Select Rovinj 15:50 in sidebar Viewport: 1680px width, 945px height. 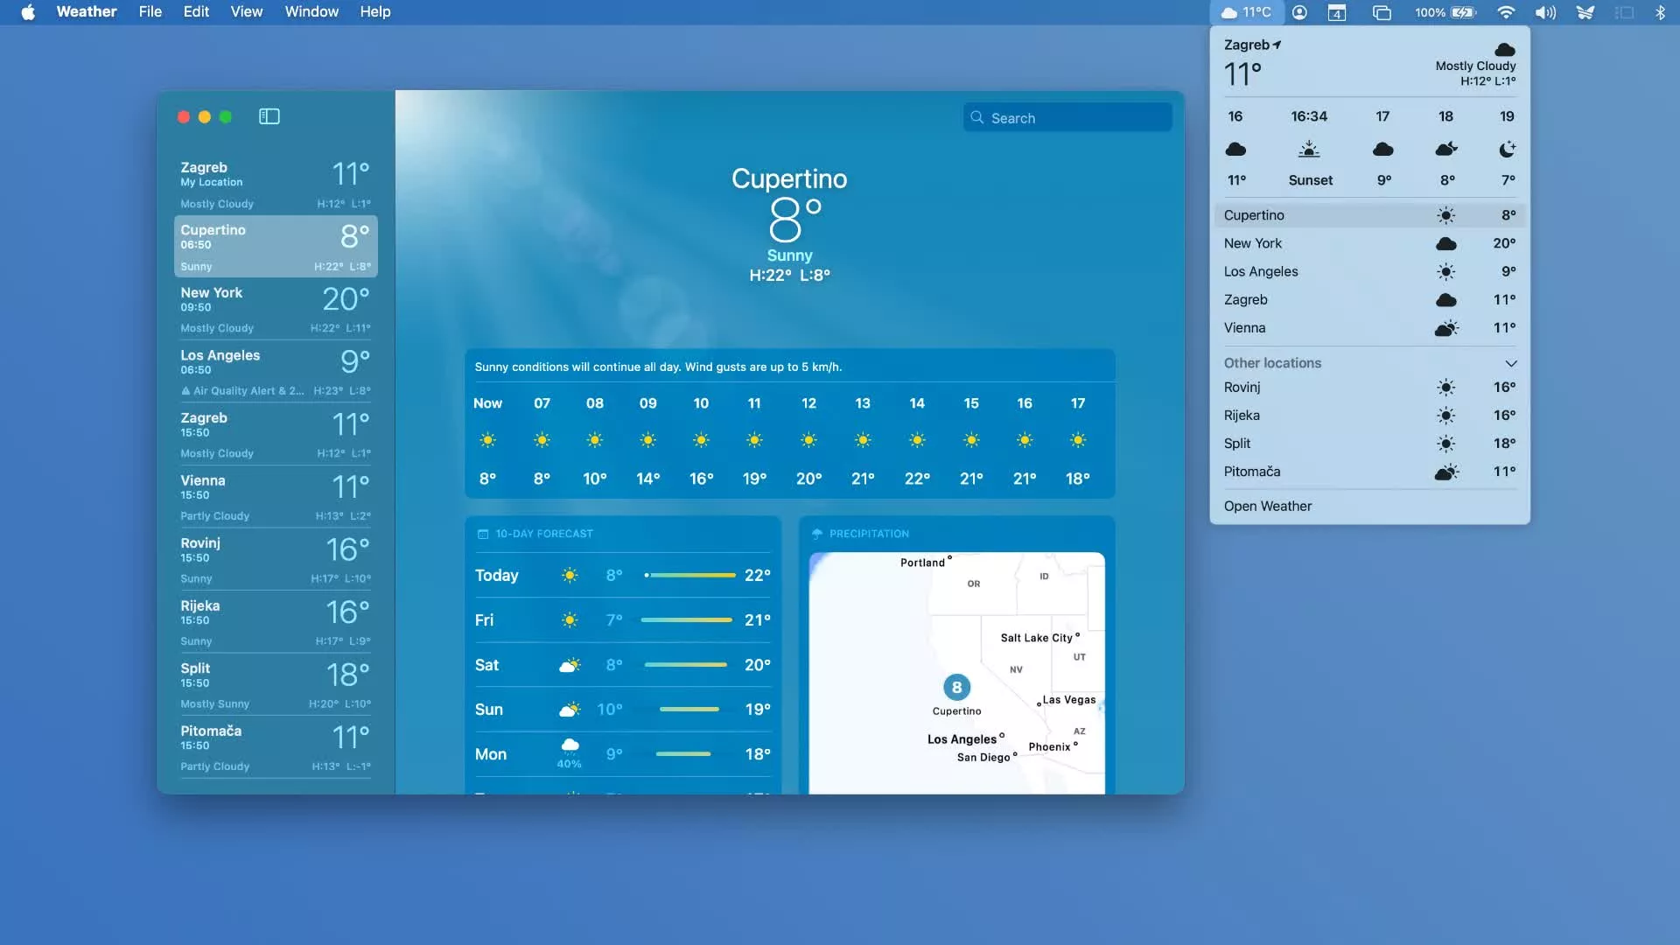276,559
